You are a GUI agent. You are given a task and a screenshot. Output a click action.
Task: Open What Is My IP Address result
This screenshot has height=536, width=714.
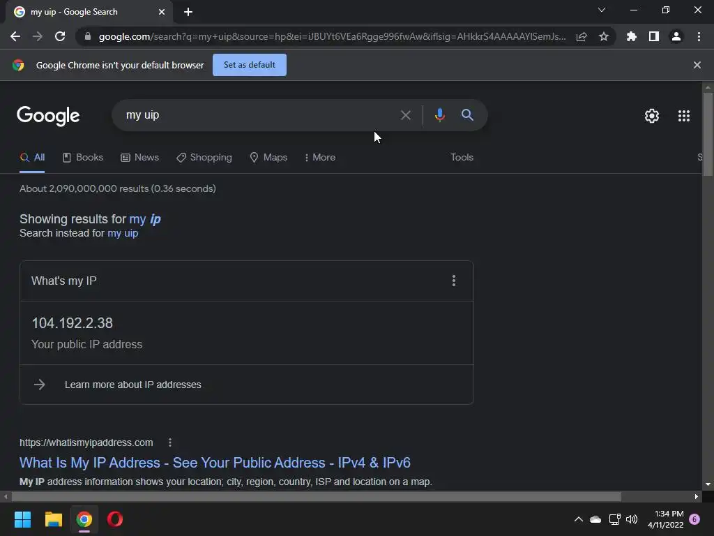tap(215, 463)
